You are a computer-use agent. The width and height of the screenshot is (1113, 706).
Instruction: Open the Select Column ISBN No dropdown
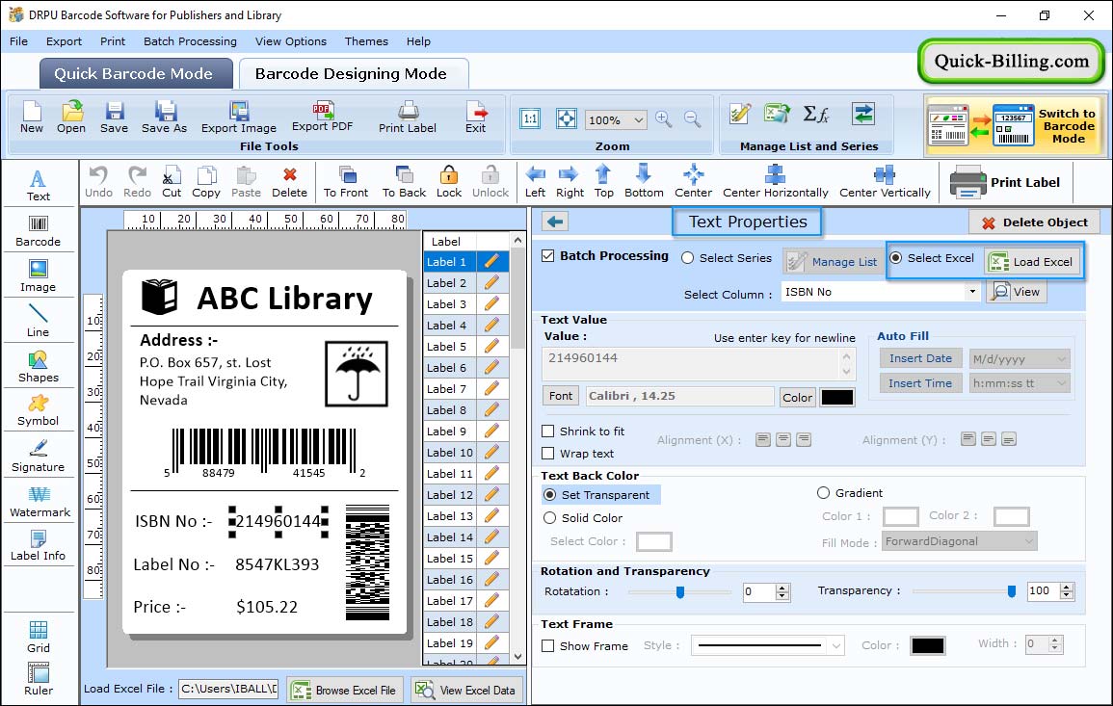point(880,292)
